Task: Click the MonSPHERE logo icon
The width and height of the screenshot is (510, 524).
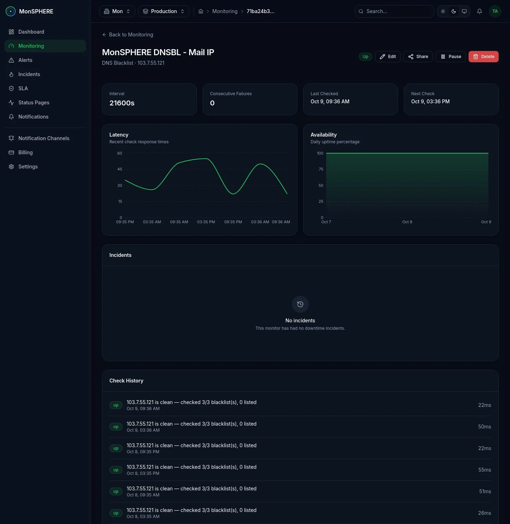Action: click(11, 11)
